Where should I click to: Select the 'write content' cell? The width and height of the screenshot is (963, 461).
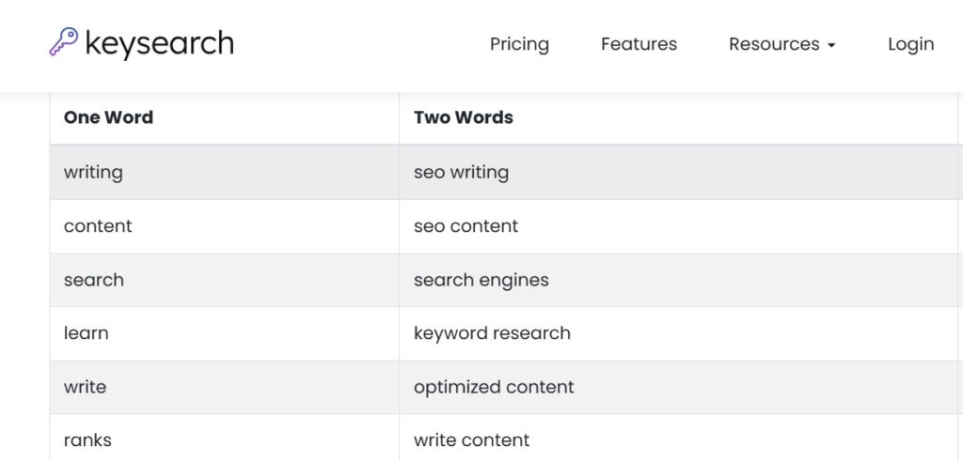pos(678,438)
